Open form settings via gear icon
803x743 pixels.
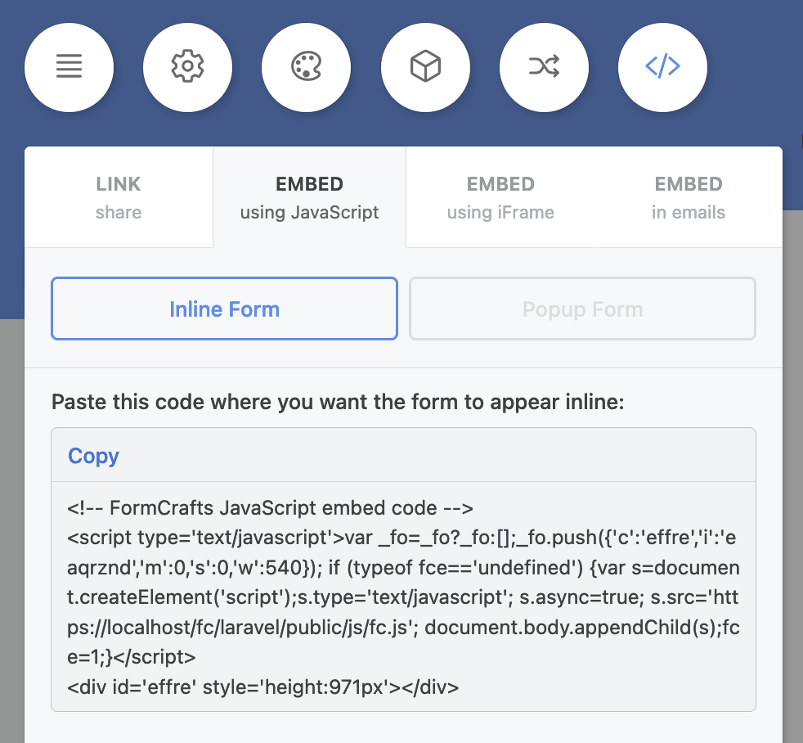[x=187, y=67]
